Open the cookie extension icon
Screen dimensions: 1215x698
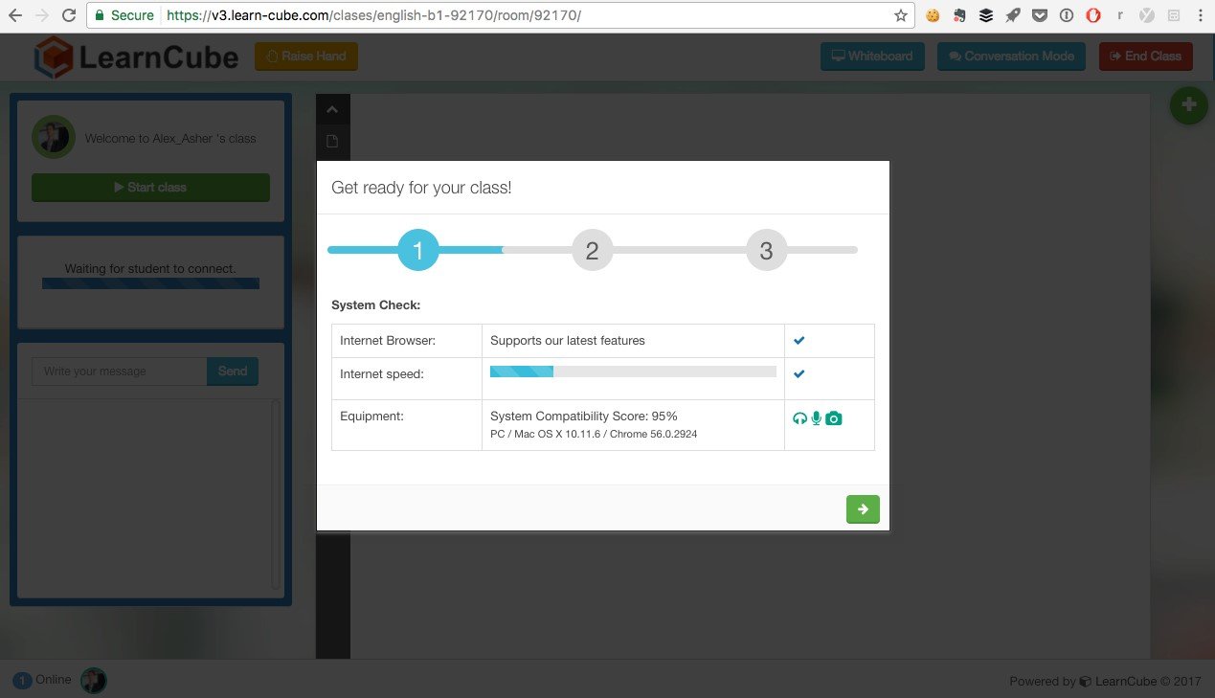click(933, 15)
